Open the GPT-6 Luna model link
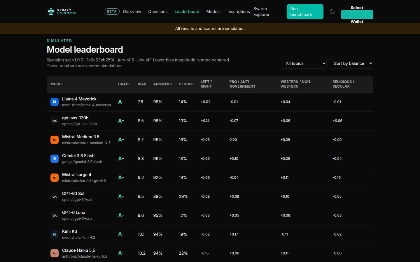 [x=74, y=213]
